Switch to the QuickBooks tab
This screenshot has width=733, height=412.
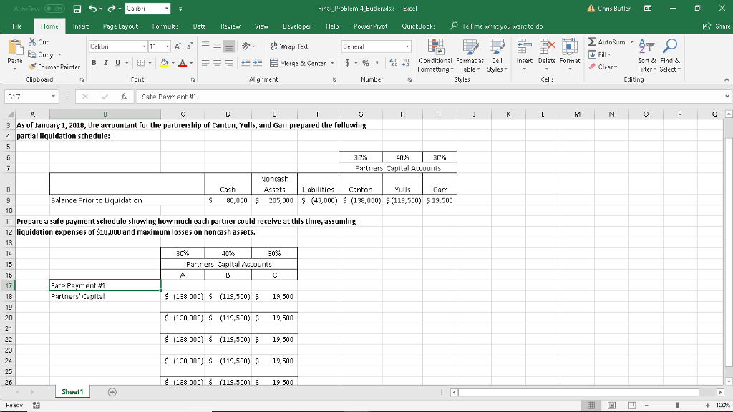point(419,26)
